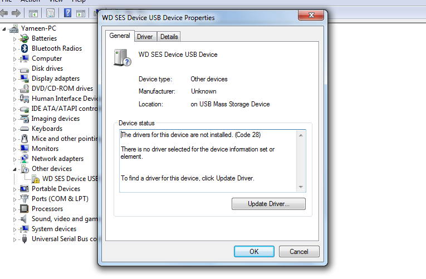Click the Yameen-PC root label
The image size is (426, 279).
38,28
